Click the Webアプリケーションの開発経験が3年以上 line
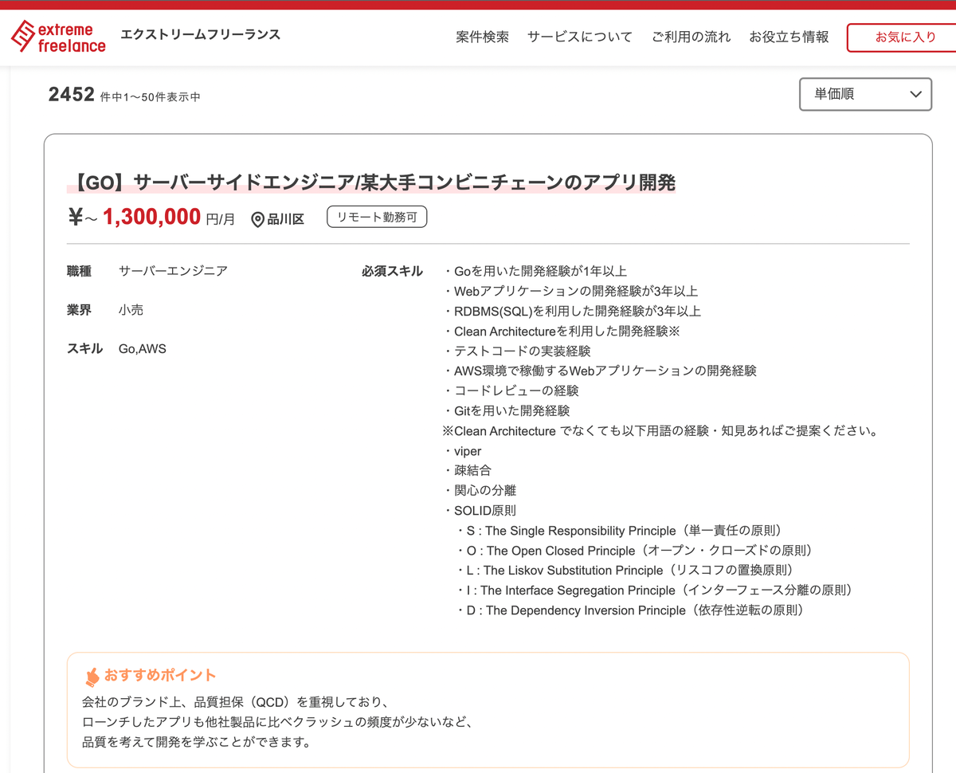Image resolution: width=956 pixels, height=773 pixels. click(x=570, y=291)
